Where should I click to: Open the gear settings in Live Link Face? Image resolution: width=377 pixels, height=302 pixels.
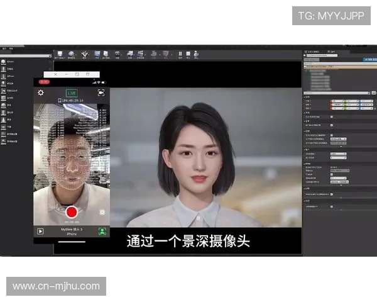tap(41, 92)
